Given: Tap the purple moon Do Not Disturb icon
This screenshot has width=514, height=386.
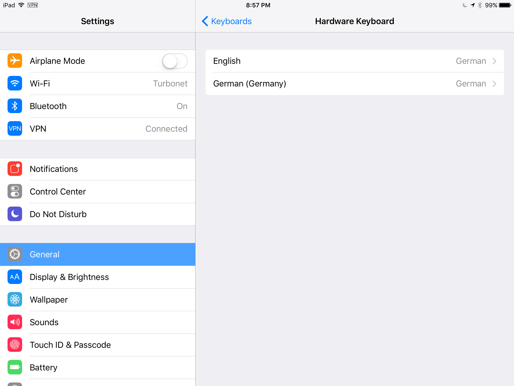Looking at the screenshot, I should pos(15,214).
